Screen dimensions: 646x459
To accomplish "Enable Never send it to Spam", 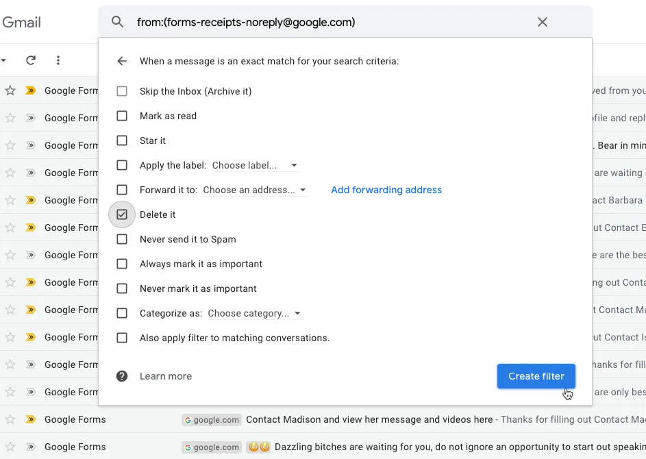I will click(122, 239).
